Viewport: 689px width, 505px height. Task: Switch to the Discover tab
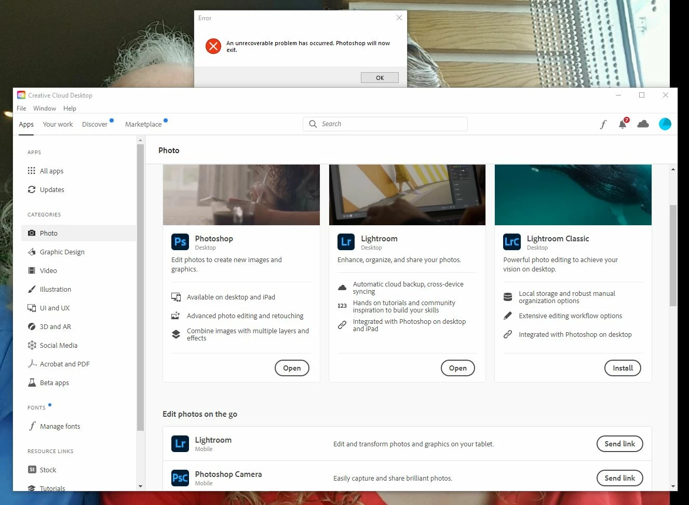[94, 125]
